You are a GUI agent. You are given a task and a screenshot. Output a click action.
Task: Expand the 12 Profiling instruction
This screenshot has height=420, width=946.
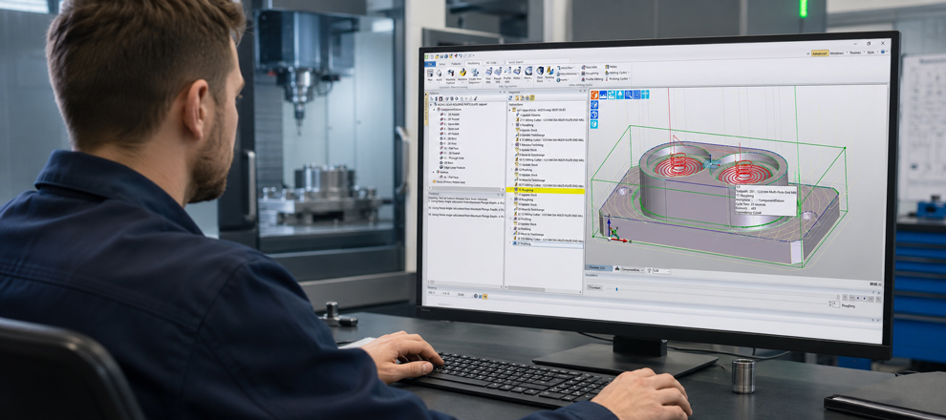coord(511,169)
